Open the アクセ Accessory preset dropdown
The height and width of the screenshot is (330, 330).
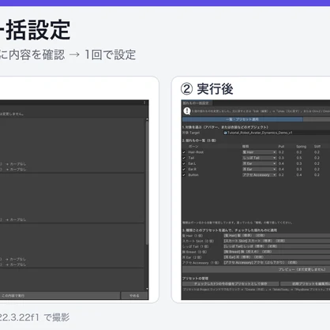(x=276, y=263)
